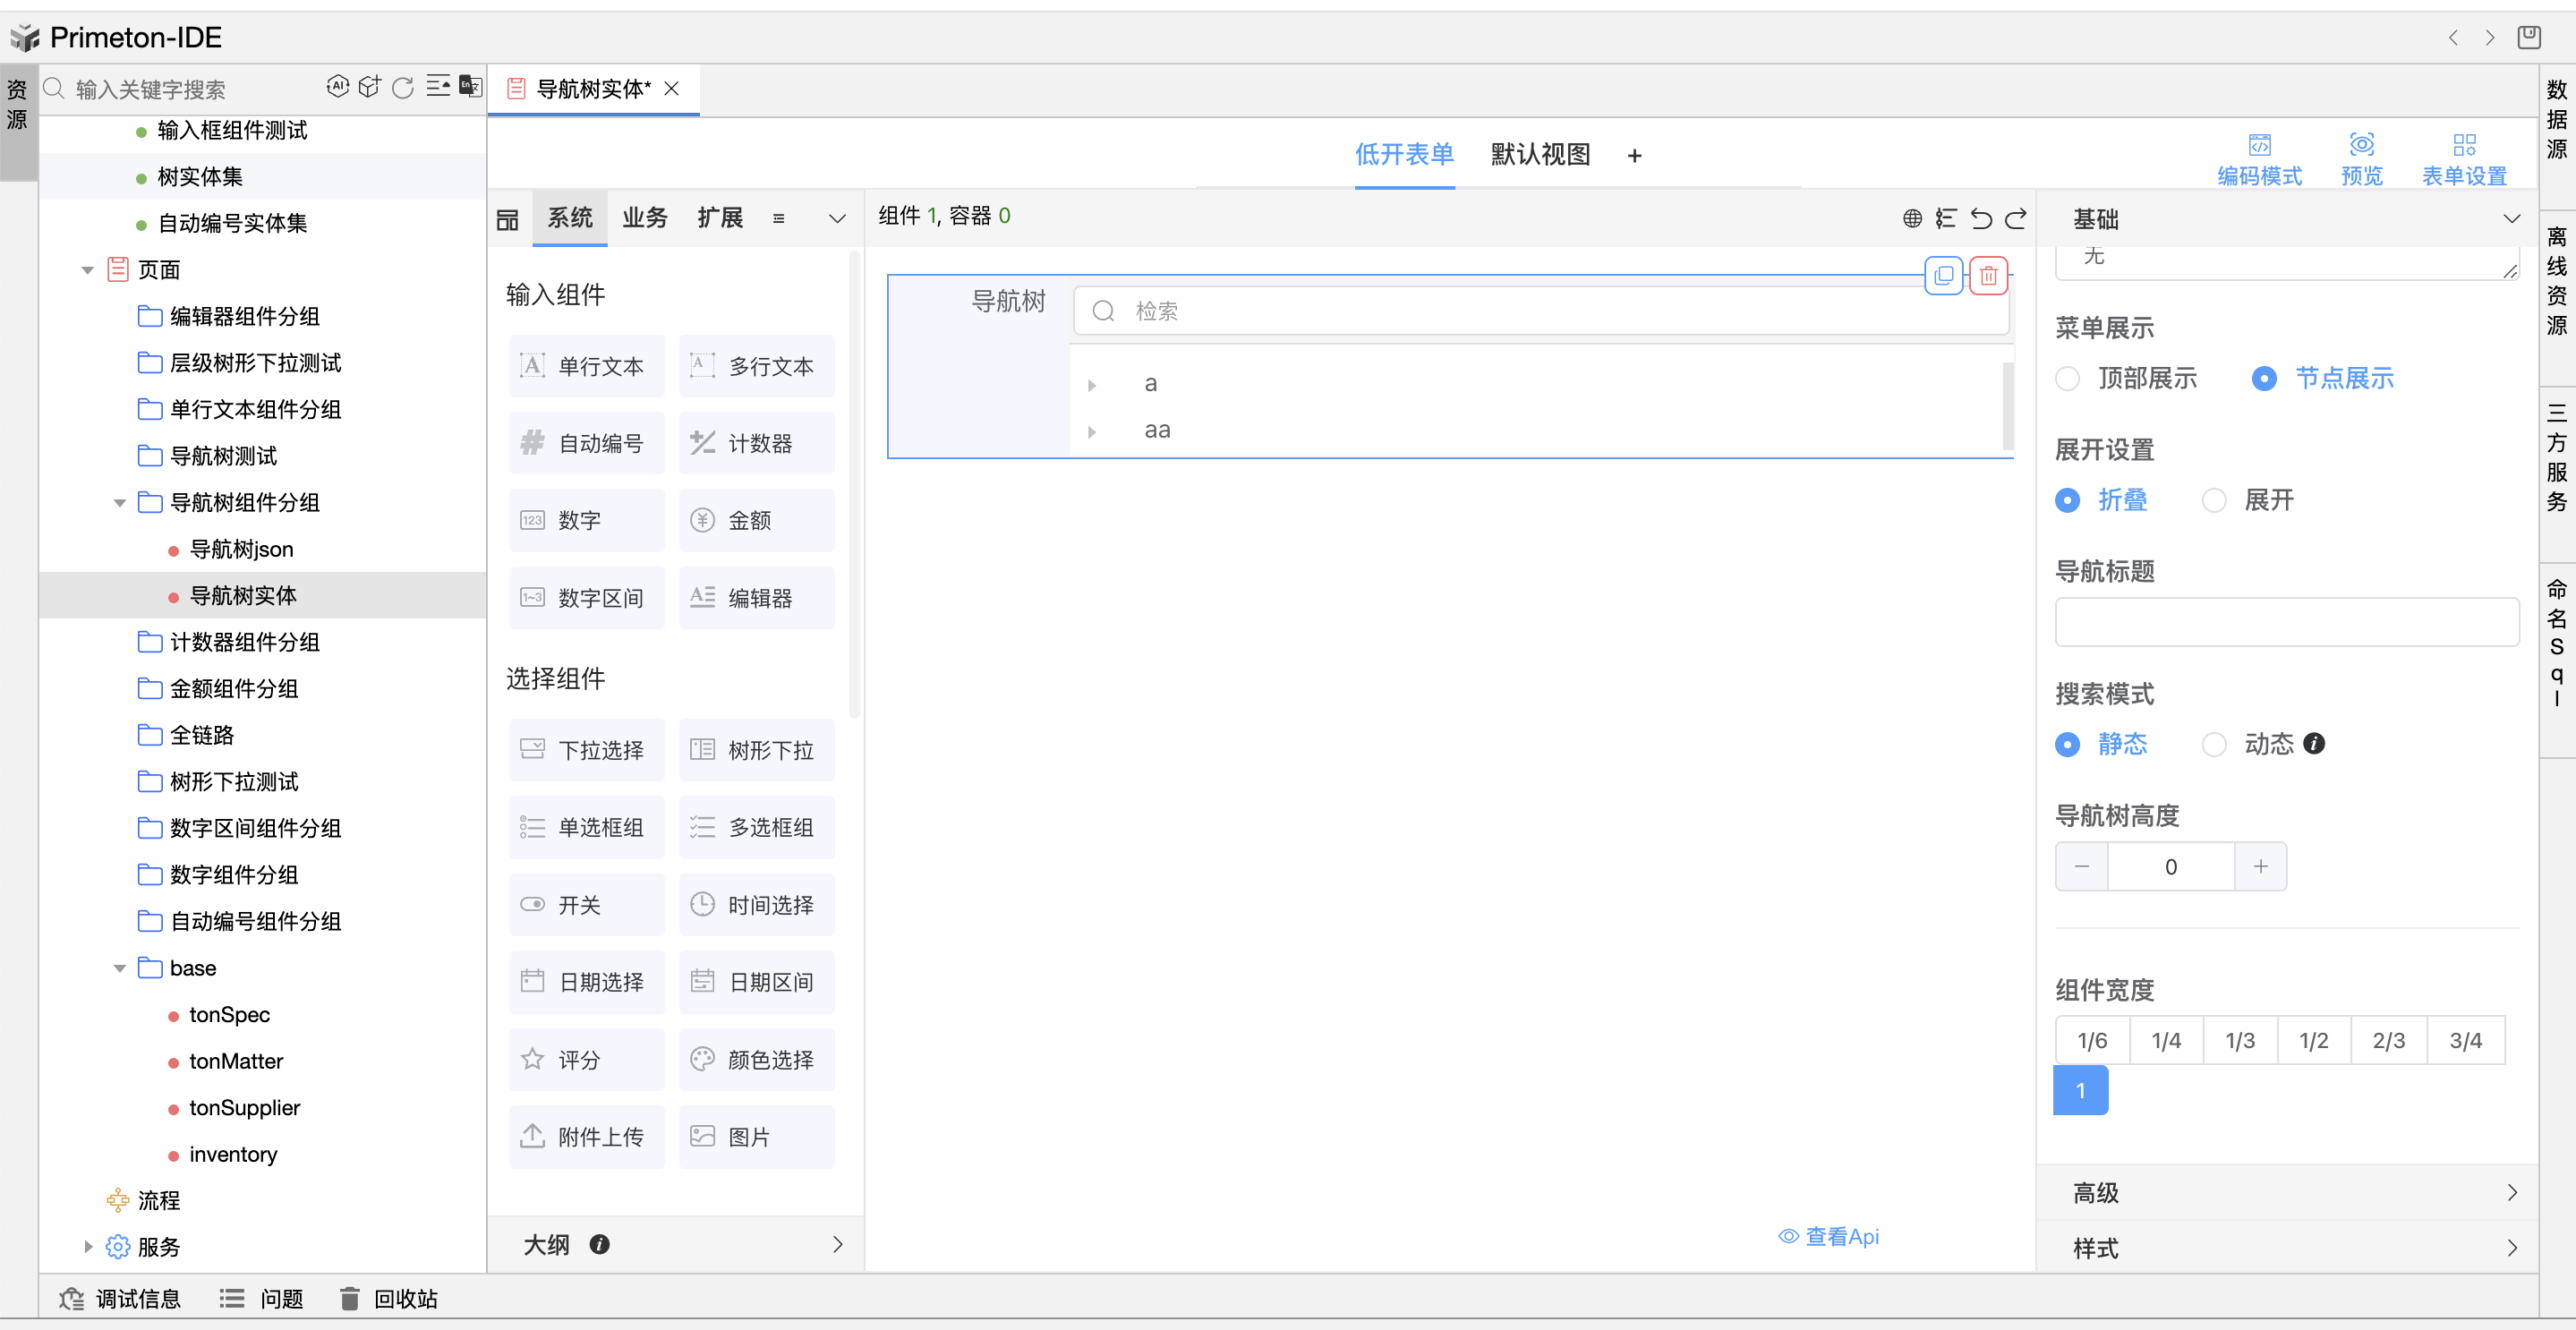2576x1330 pixels.
Task: Switch to the 业务 components tab
Action: [644, 218]
